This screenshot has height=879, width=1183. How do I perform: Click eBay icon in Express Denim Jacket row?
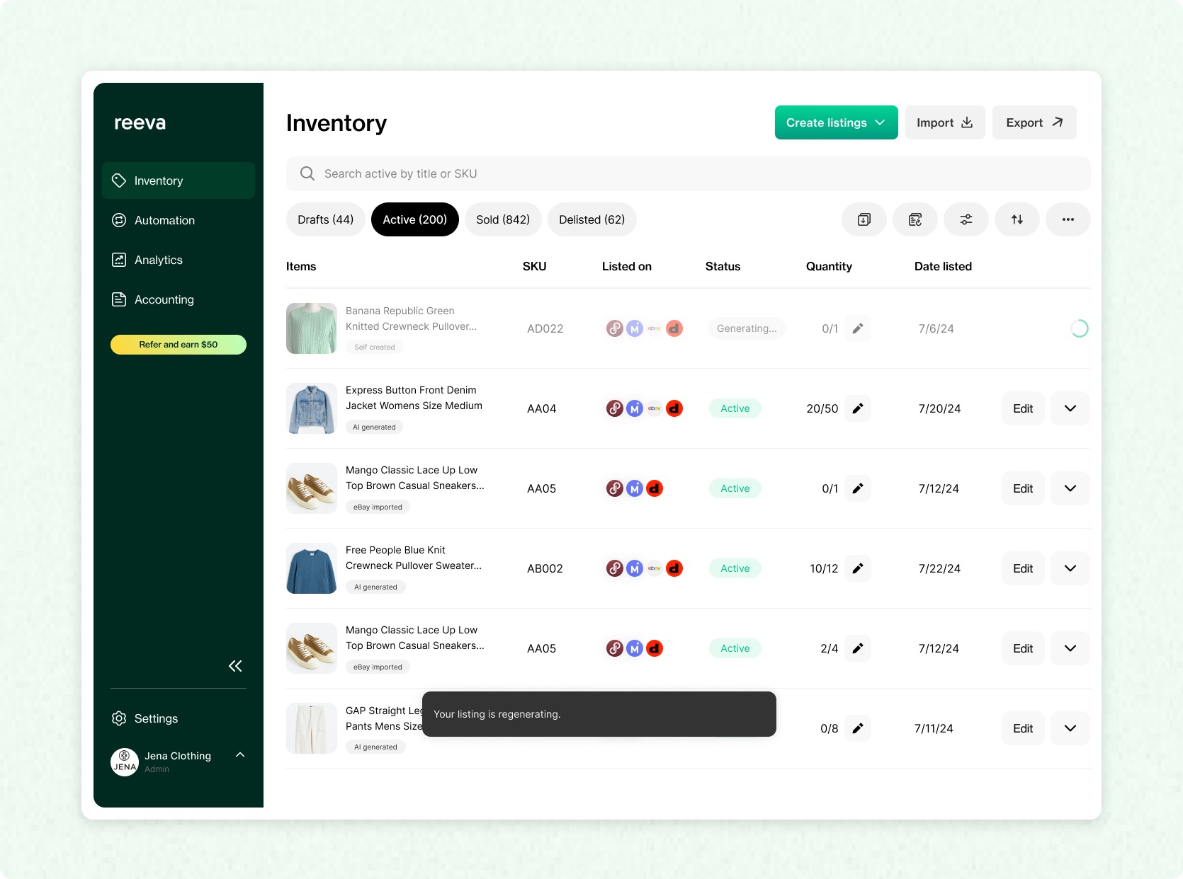coord(655,408)
